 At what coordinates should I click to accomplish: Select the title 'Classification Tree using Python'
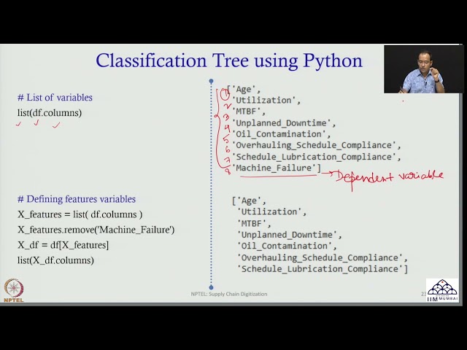click(x=229, y=61)
